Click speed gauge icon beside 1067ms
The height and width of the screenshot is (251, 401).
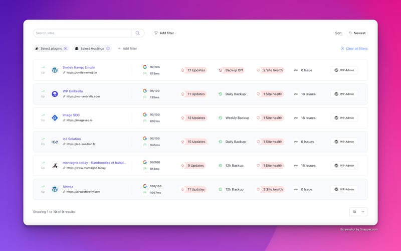point(145,192)
